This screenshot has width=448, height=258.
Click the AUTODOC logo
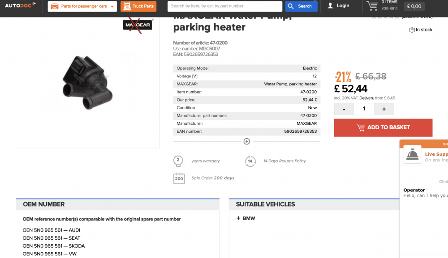(x=20, y=5)
